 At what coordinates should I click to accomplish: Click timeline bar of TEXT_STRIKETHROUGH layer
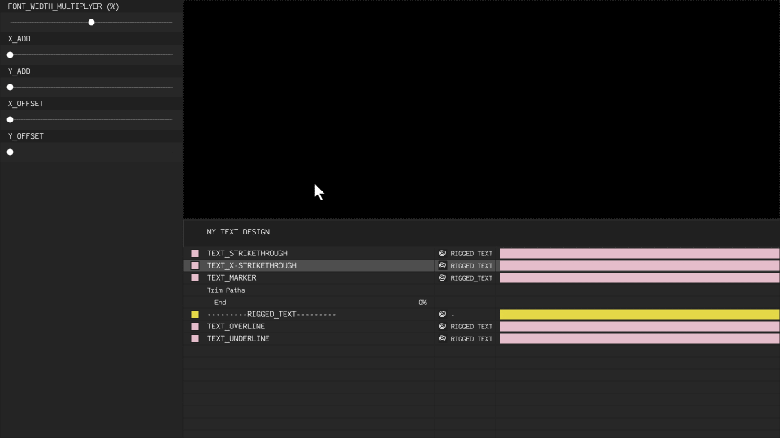639,253
